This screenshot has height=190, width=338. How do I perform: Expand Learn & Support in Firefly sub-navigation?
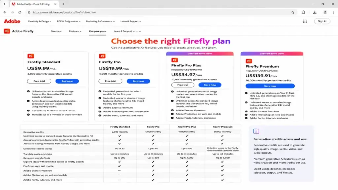pos(124,31)
